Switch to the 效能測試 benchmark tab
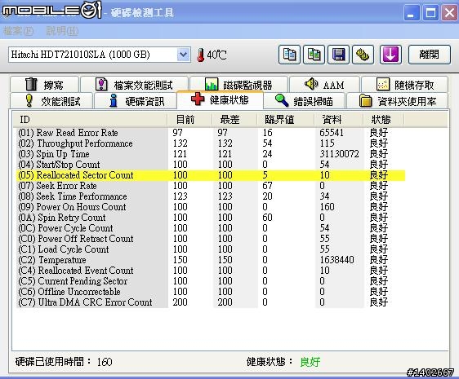 coord(51,101)
